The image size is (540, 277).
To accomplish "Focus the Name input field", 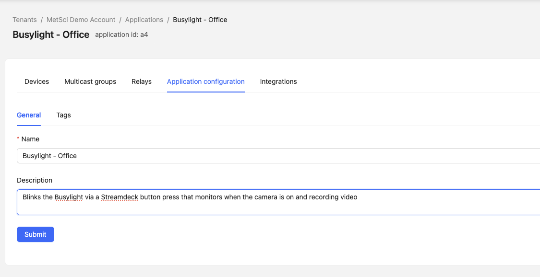I will [278, 156].
